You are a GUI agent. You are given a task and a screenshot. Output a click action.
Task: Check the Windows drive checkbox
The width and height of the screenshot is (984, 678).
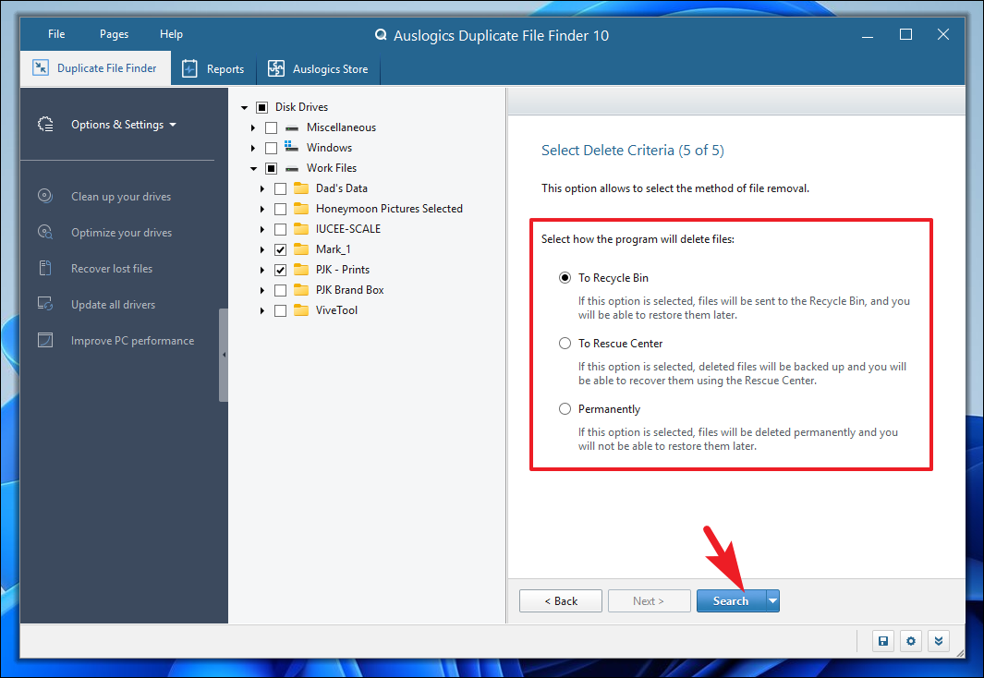tap(271, 148)
